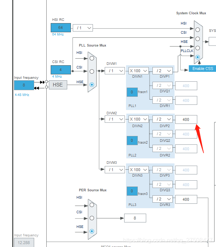Click the '4-48 MHz' range text
This screenshot has width=216, height=247.
coord(22,95)
